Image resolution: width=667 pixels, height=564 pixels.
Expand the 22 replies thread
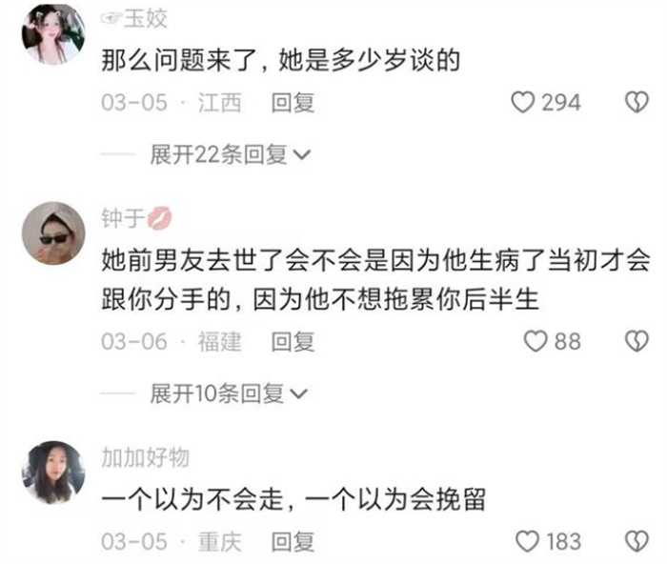click(231, 154)
